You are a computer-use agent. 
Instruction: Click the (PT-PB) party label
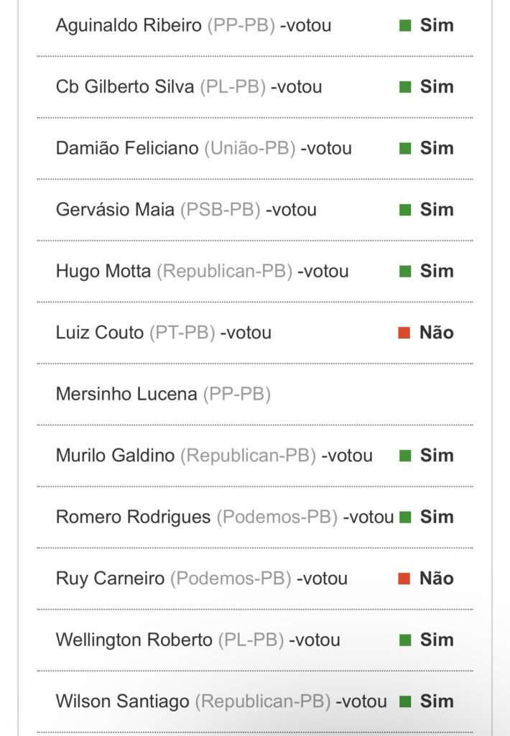point(182,333)
